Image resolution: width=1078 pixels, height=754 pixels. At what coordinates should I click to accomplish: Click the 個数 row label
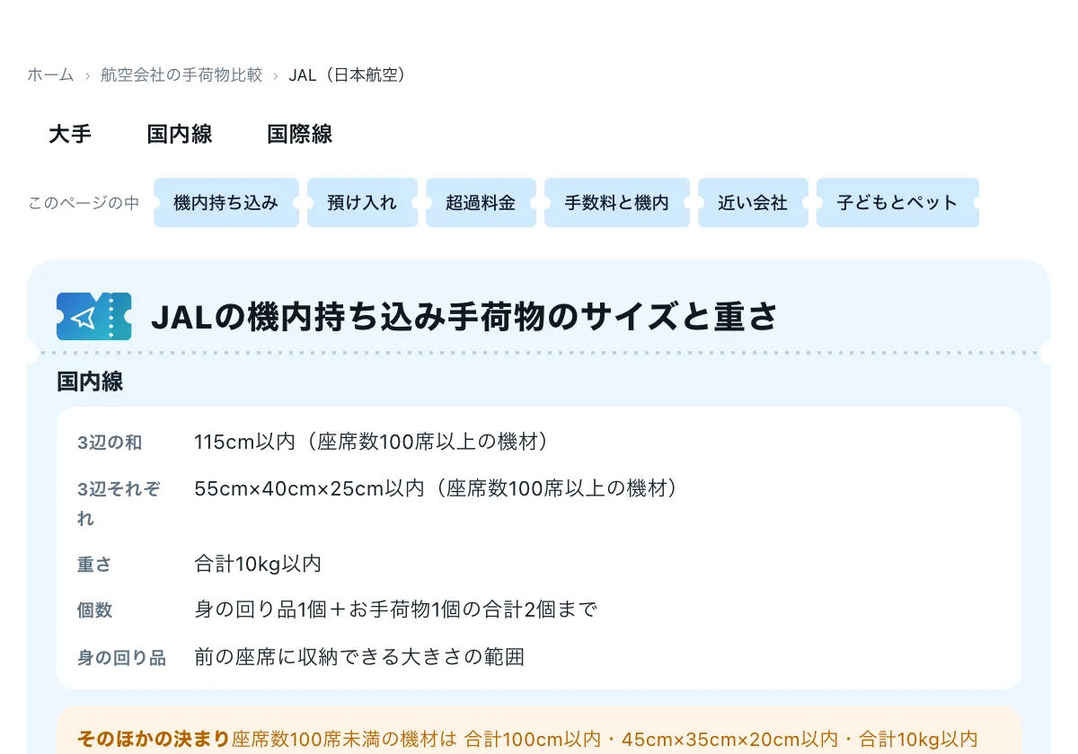coord(94,610)
